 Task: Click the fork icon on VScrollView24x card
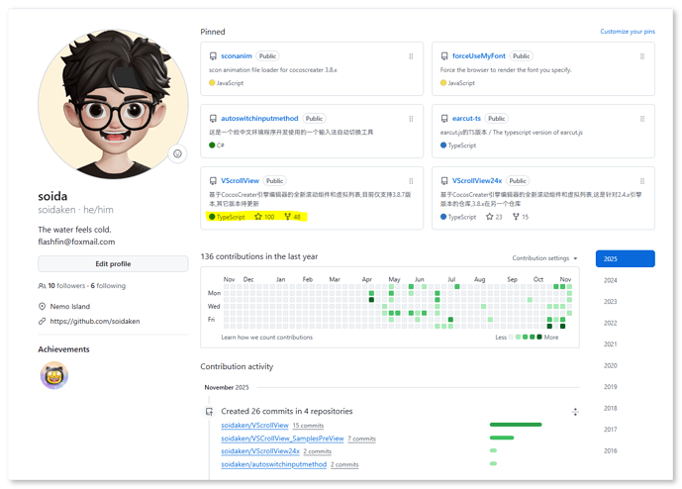click(x=516, y=216)
